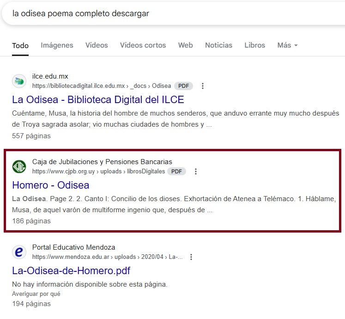Click Caja de Jubilaciones y Pensiones Bancarias name
This screenshot has height=319, width=345.
click(102, 162)
